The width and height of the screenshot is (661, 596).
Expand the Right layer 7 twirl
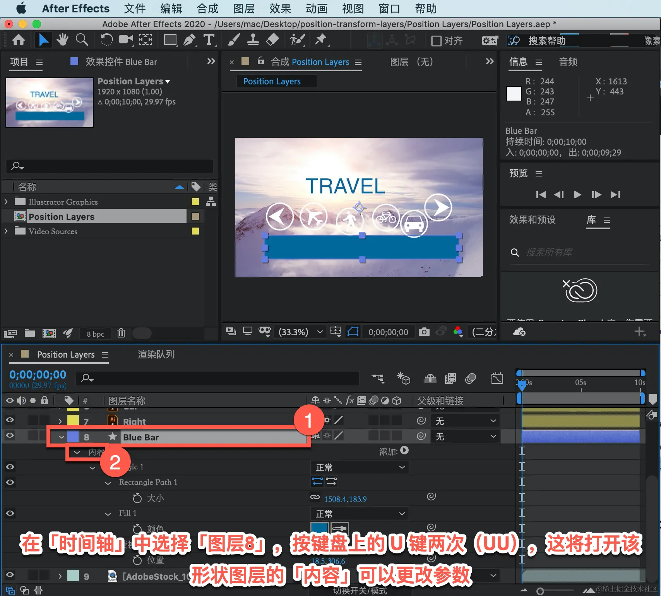(x=60, y=421)
